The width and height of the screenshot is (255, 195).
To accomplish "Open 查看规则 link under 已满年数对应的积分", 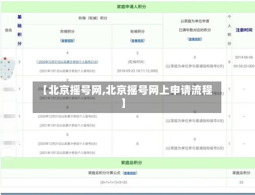I will coord(195,39).
